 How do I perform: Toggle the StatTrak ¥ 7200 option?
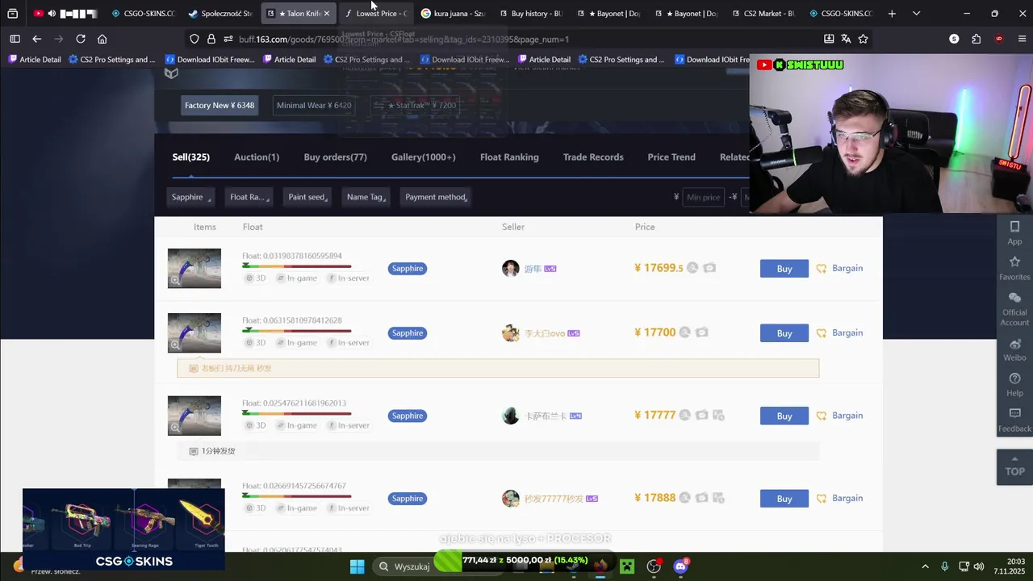tap(416, 106)
